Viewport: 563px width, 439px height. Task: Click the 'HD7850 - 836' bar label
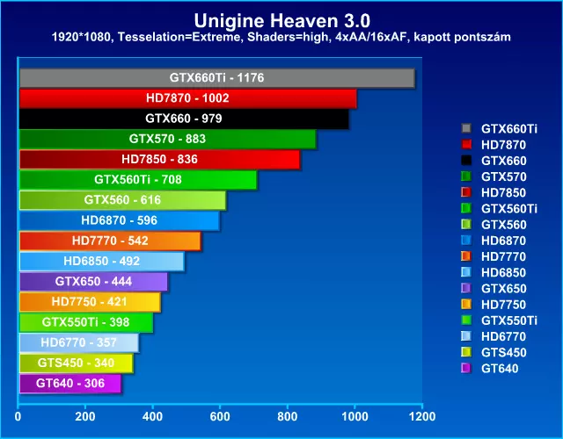159,159
